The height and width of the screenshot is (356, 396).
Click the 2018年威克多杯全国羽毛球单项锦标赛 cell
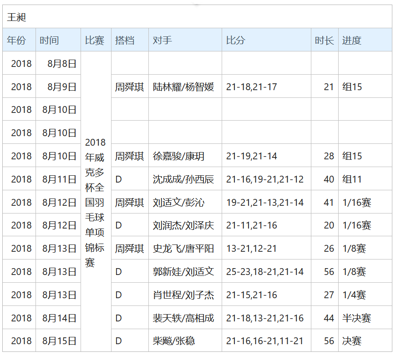(95, 203)
